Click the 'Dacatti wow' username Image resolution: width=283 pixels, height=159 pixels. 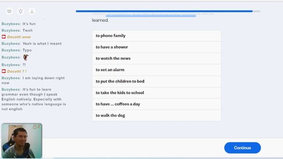coord(14,37)
